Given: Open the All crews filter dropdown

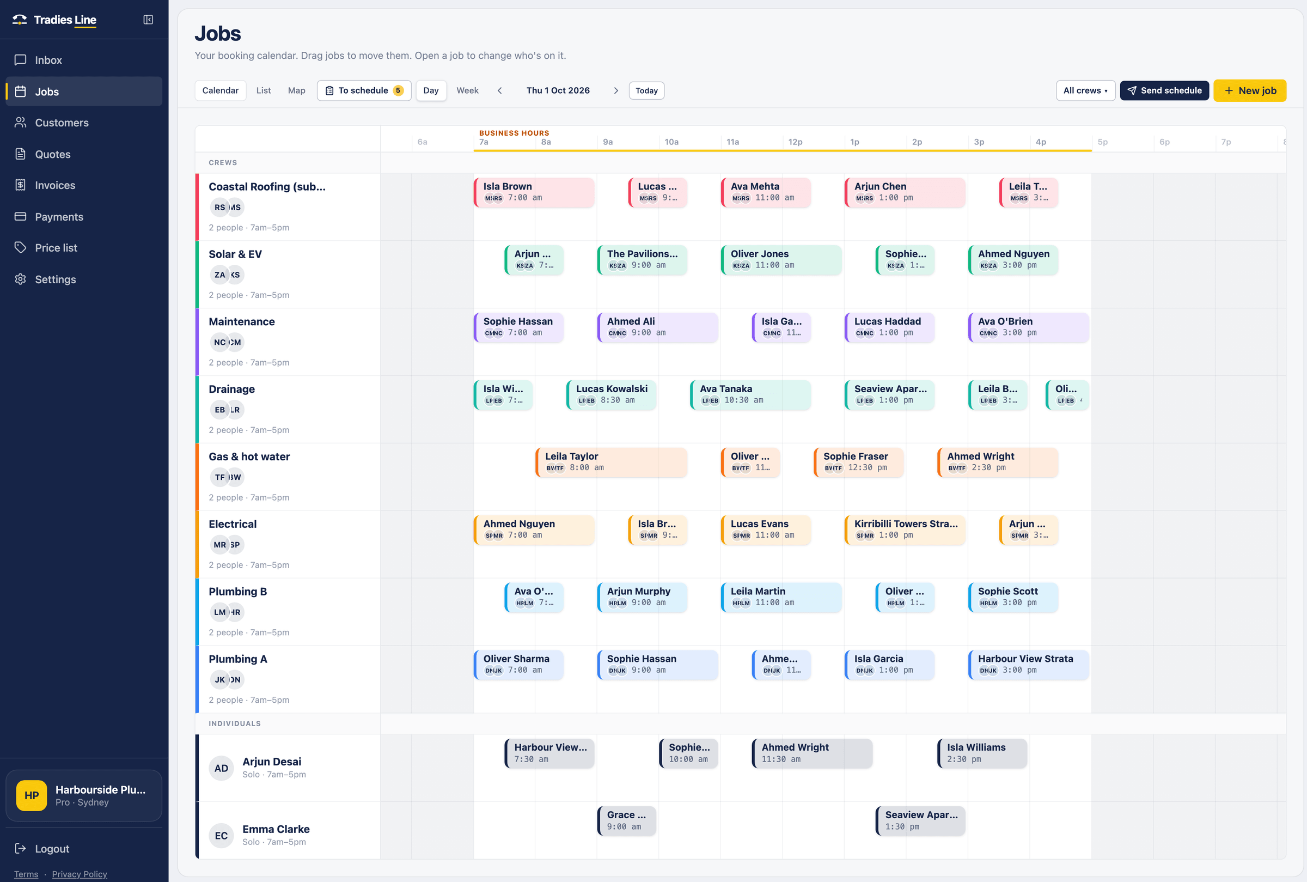Looking at the screenshot, I should click(1085, 90).
